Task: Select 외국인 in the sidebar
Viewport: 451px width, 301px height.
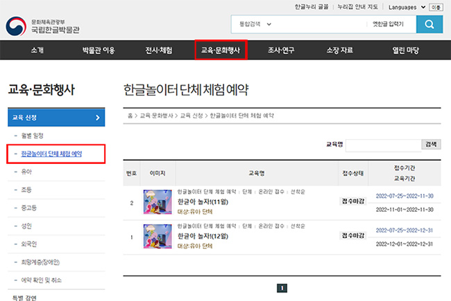Action: click(x=28, y=244)
